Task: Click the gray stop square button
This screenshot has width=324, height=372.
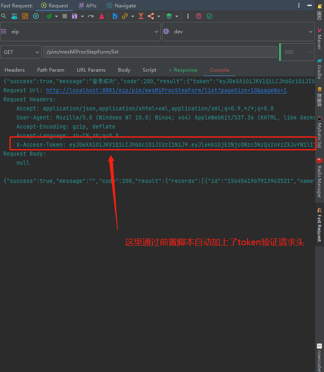Action: tap(65, 16)
